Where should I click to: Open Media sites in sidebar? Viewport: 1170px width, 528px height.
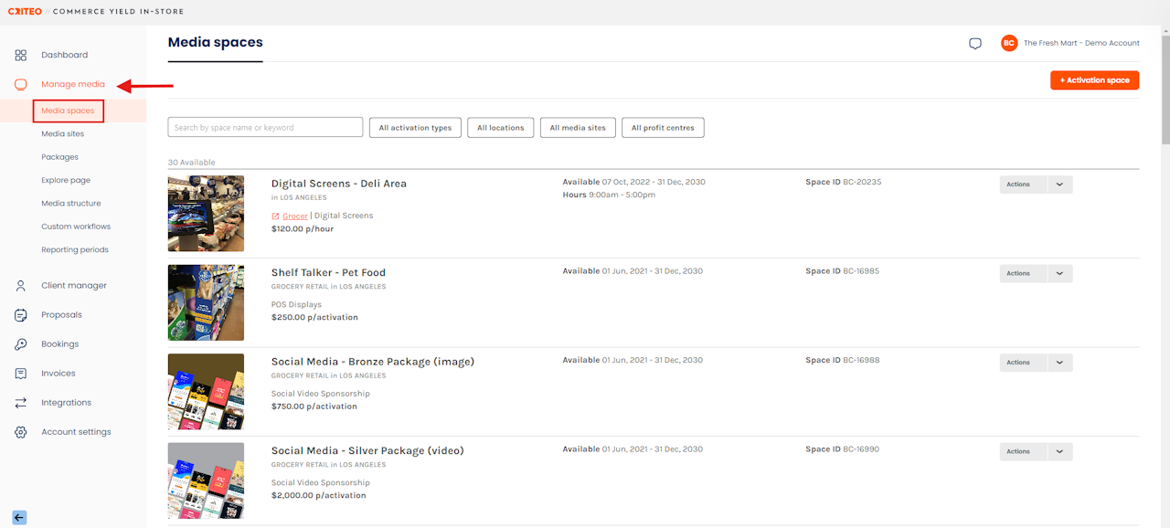click(62, 134)
